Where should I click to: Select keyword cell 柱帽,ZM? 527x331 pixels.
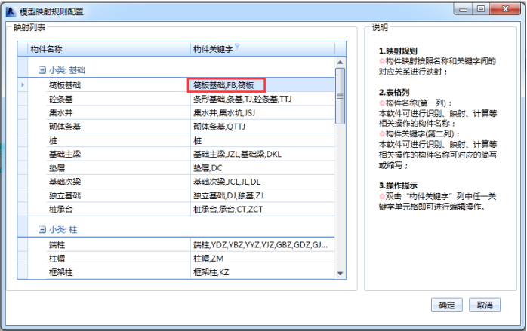(x=263, y=259)
